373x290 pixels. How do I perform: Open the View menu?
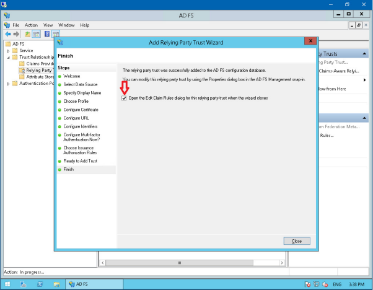48,25
